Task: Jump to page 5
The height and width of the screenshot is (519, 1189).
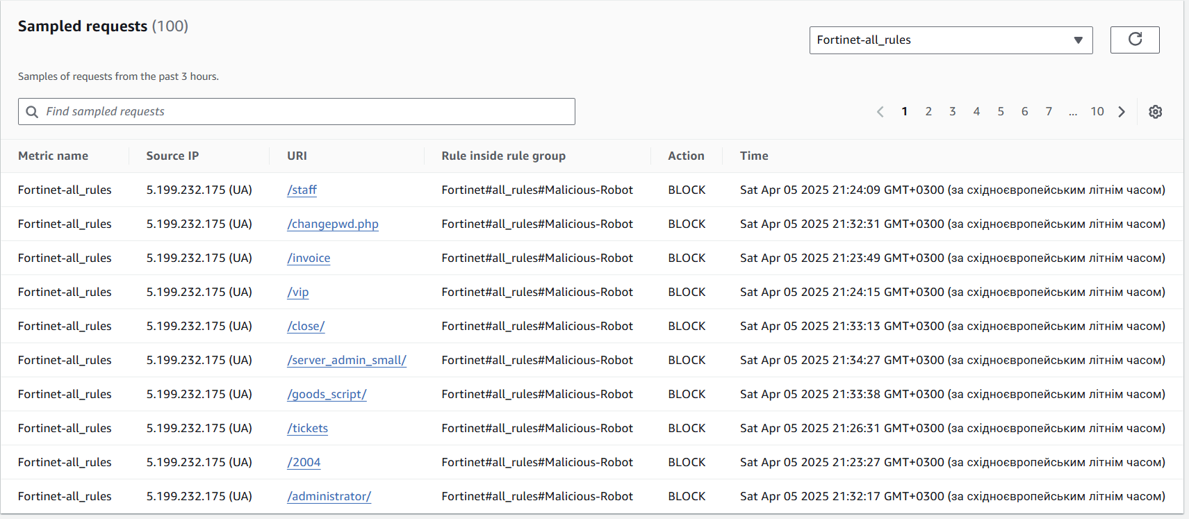Action: [1001, 112]
